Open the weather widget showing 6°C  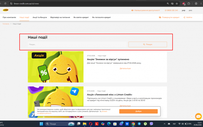pyautogui.click(x=2, y=124)
